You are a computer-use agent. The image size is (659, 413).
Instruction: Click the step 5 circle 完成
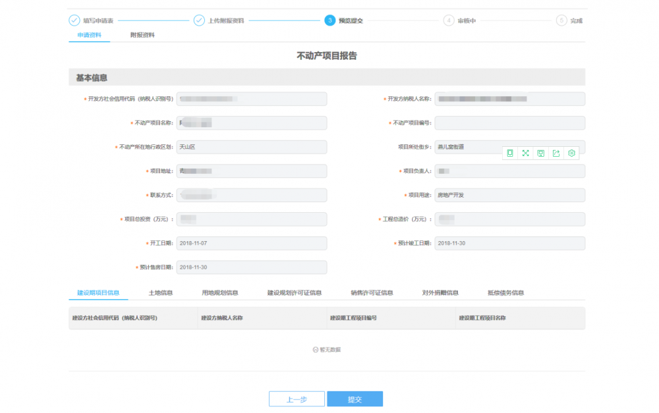pos(561,20)
